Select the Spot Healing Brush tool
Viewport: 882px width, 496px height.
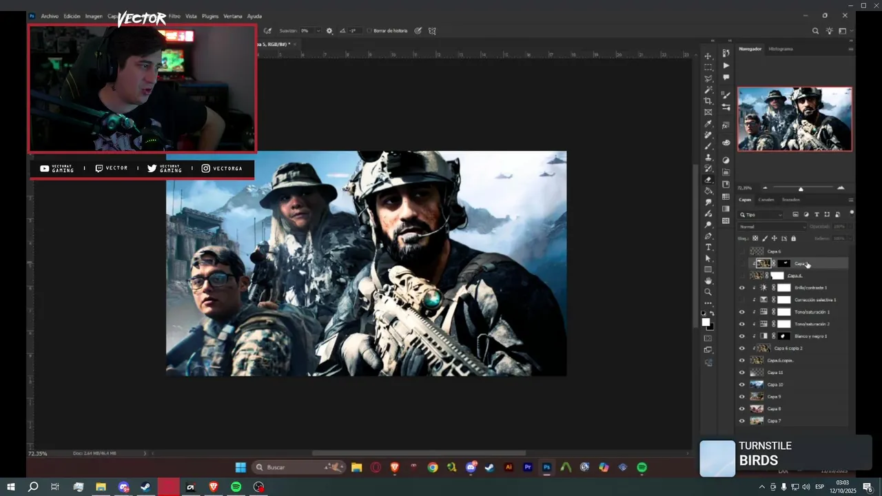708,135
